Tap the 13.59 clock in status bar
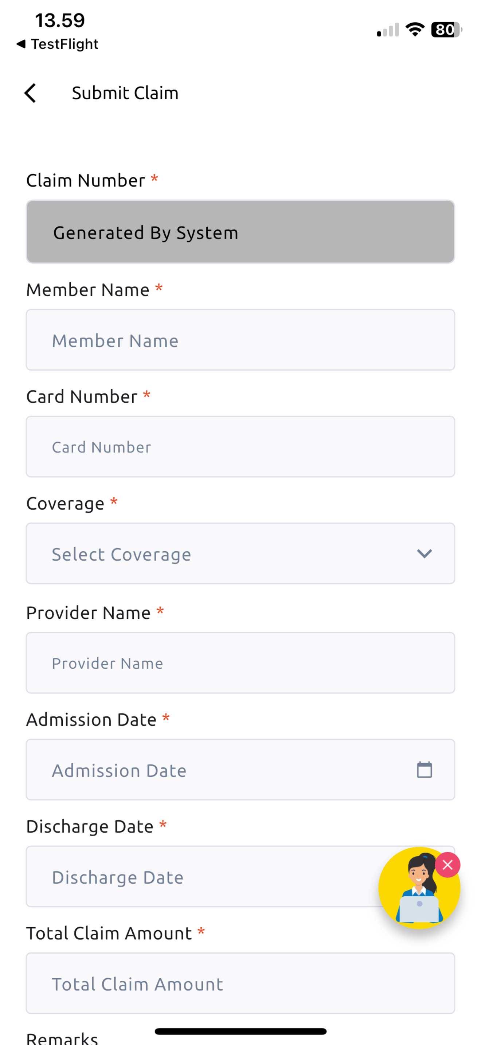 pos(60,20)
